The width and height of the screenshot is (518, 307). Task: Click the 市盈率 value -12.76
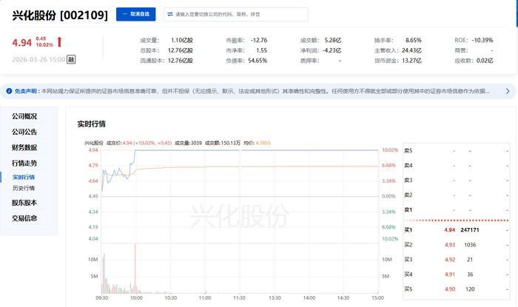259,40
